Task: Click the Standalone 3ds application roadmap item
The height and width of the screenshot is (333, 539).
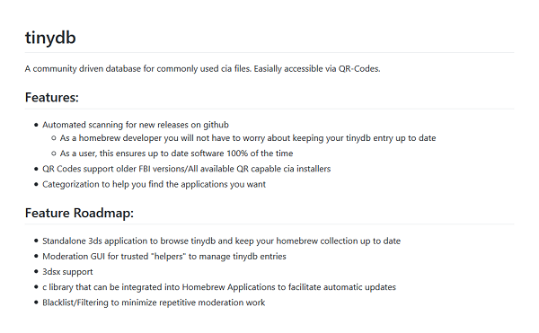Action: [x=221, y=241]
